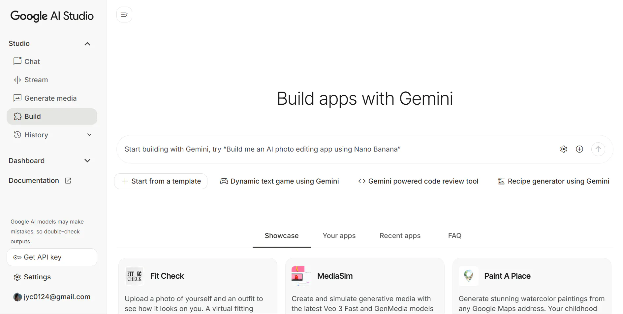
Task: Switch to the Recent apps tab
Action: coord(400,236)
